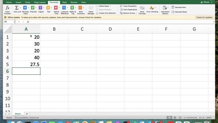The height and width of the screenshot is (123, 218).
Task: Click Error-checking icon
Action: click(151, 8)
